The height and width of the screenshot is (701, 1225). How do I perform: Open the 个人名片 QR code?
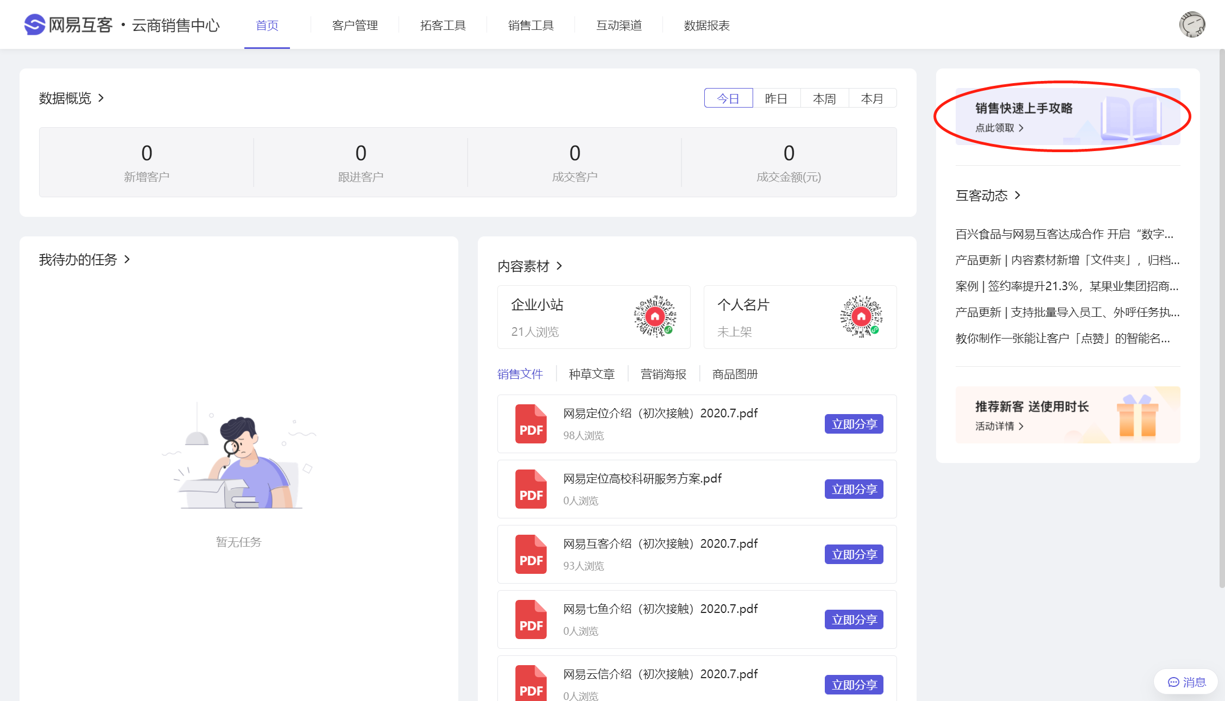(x=861, y=316)
